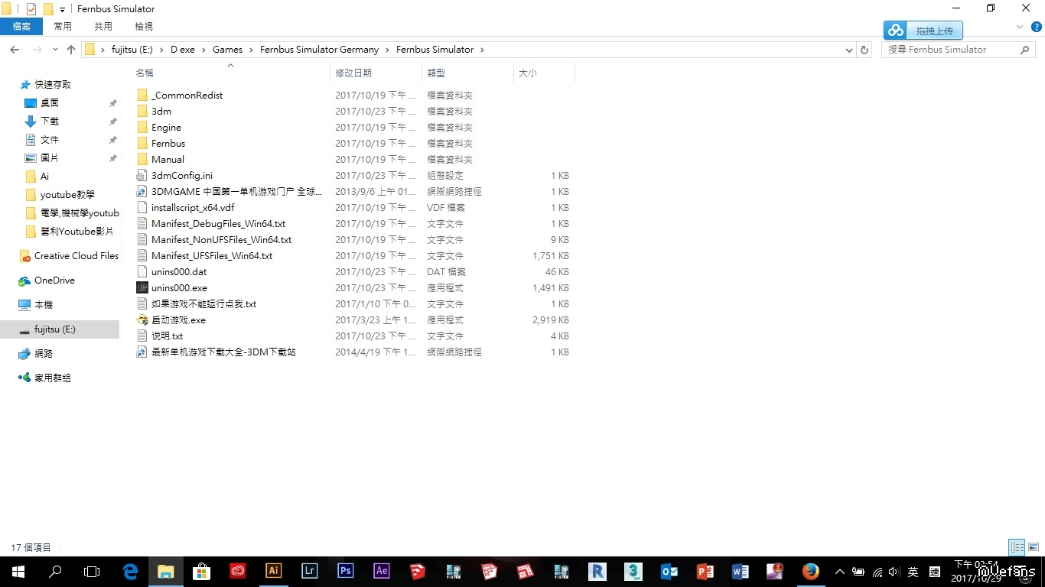Open the Ai folder in navigation pane
Image resolution: width=1045 pixels, height=587 pixels.
[x=44, y=177]
